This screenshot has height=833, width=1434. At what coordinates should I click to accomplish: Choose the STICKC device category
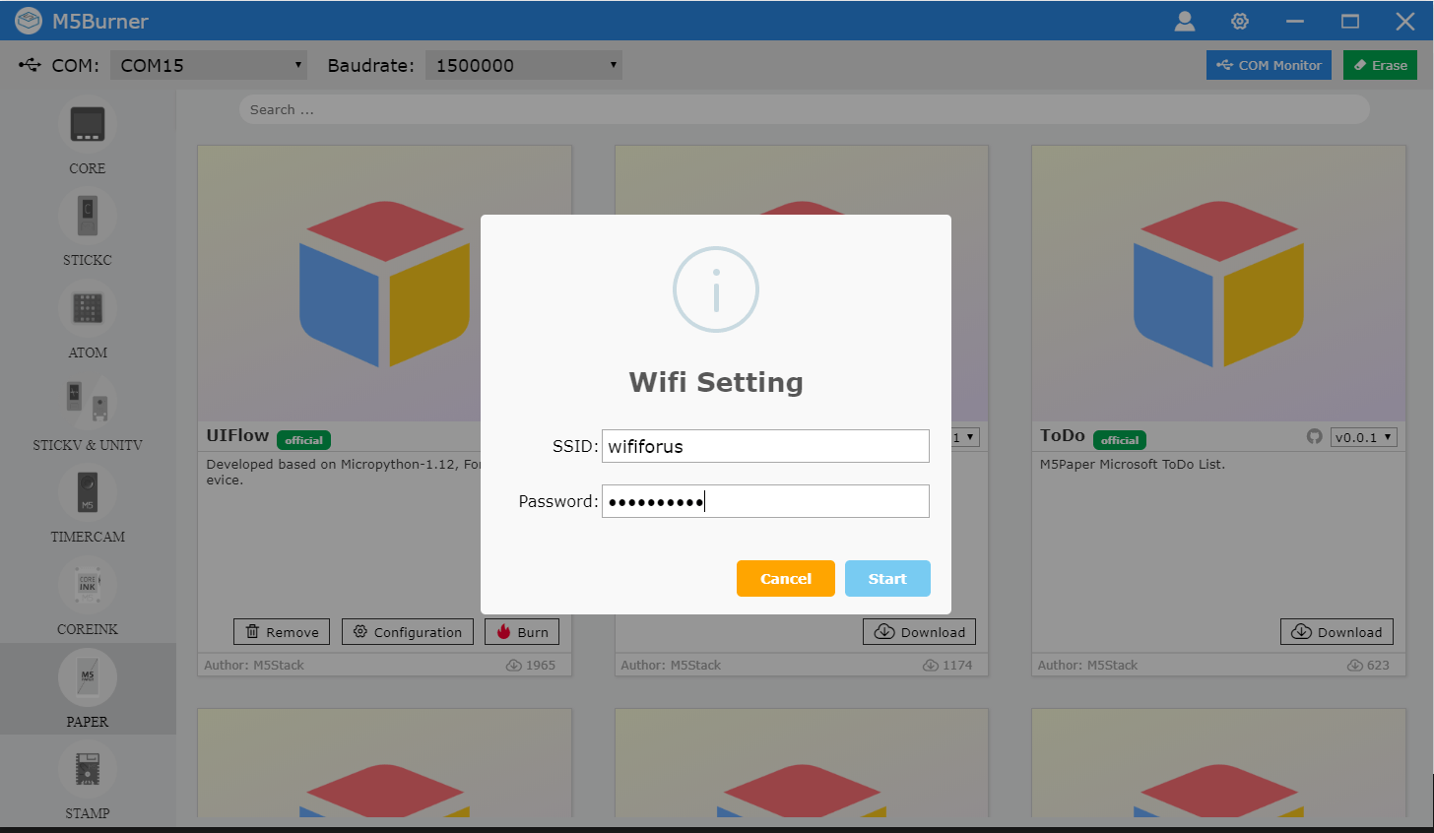pyautogui.click(x=88, y=217)
